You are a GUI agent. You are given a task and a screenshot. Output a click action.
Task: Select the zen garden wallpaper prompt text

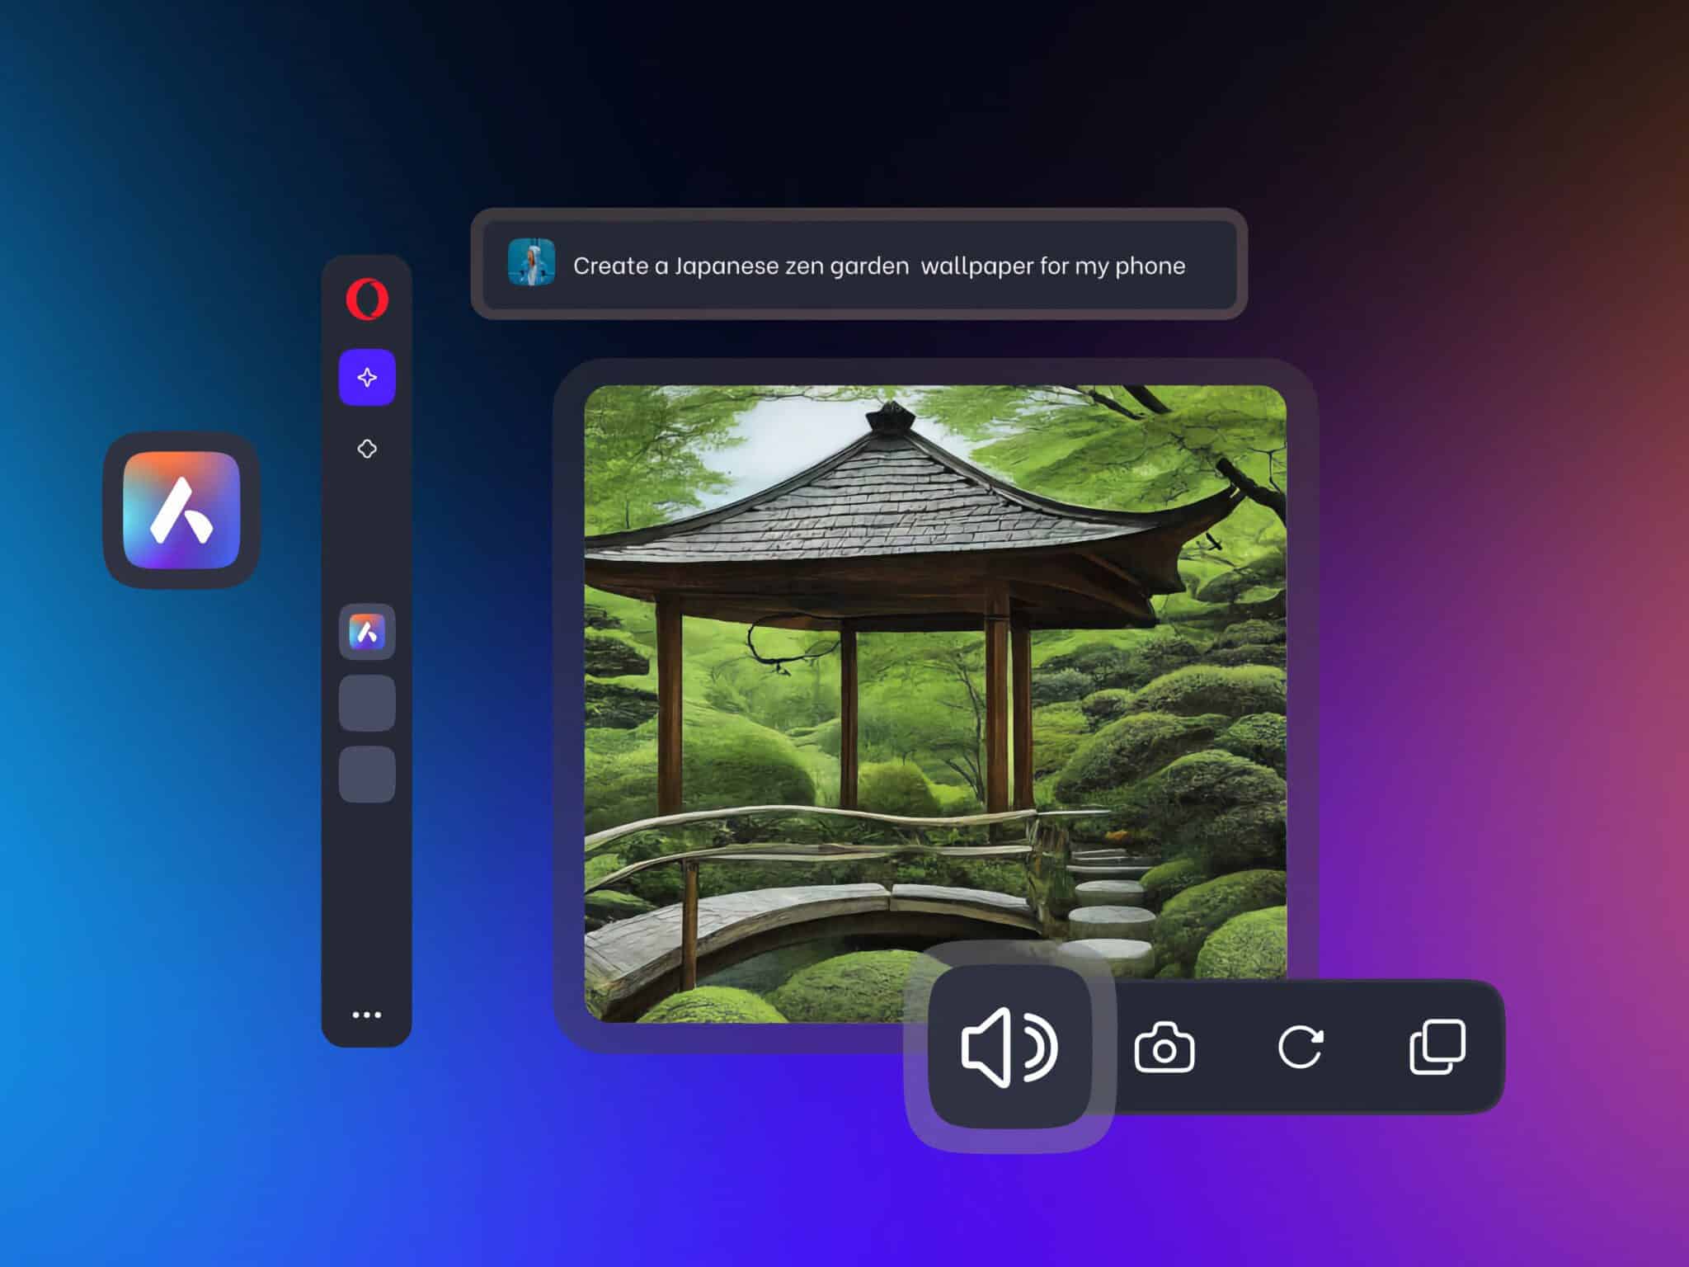coord(880,266)
